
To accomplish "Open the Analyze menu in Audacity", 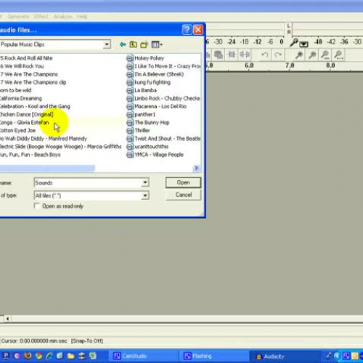I will click(63, 17).
